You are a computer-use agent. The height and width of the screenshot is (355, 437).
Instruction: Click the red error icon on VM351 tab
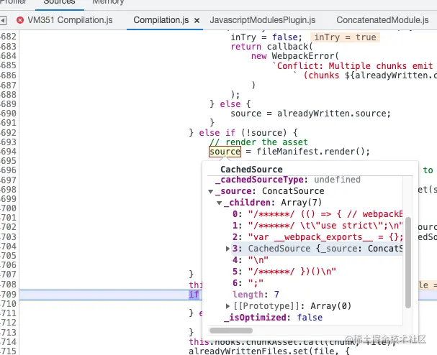click(20, 20)
